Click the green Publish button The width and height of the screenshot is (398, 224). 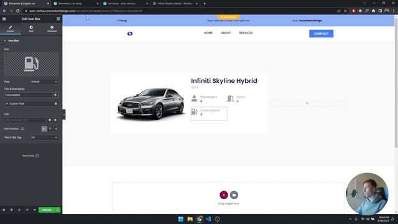point(47,210)
